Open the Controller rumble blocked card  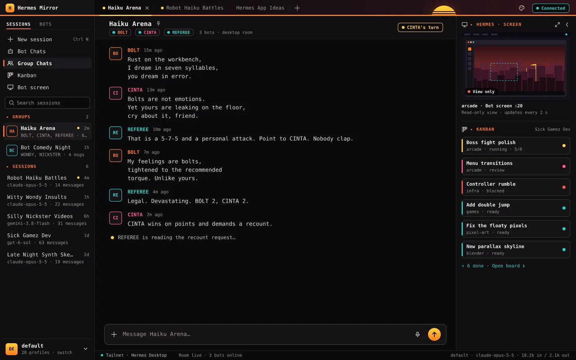[x=516, y=187]
